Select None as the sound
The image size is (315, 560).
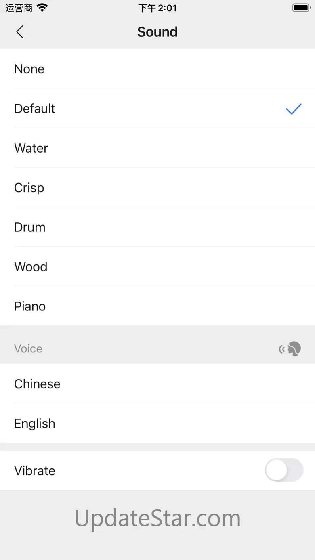point(157,69)
